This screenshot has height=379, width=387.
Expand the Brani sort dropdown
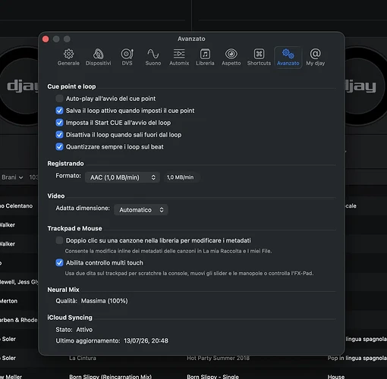[12, 177]
